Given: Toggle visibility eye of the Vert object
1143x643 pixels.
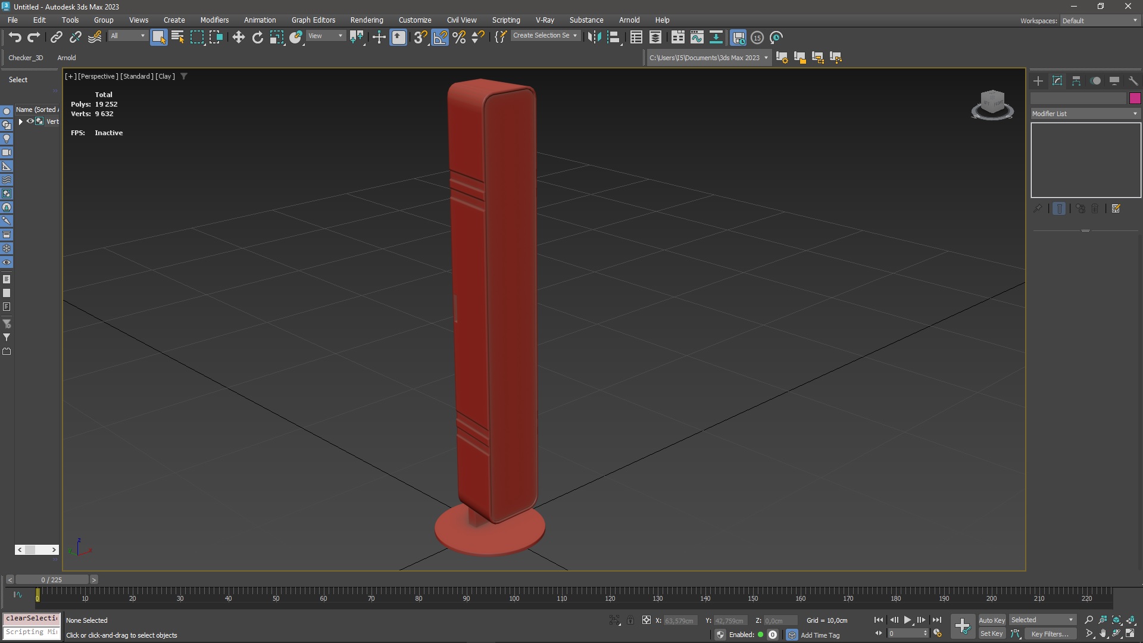Looking at the screenshot, I should (30, 121).
